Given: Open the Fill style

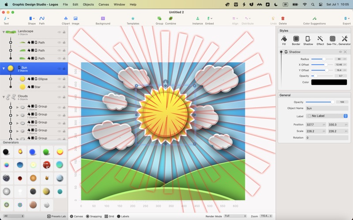Looking at the screenshot, I should tap(284, 40).
